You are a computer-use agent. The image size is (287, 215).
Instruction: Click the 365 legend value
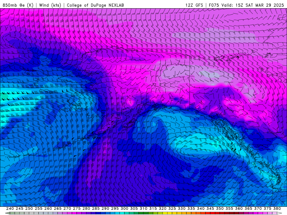click(x=248, y=209)
